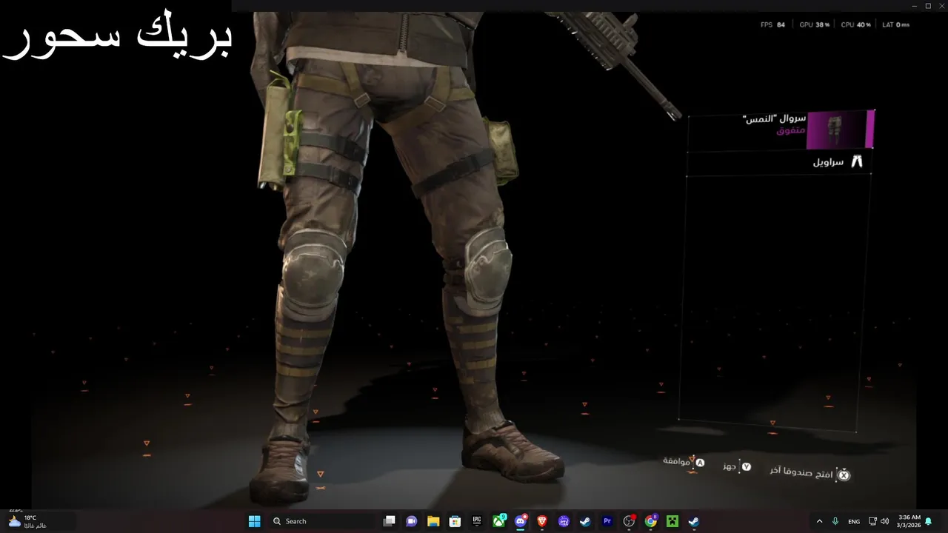Viewport: 948px width, 533px height.
Task: Open the Windows Start menu
Action: coord(255,521)
